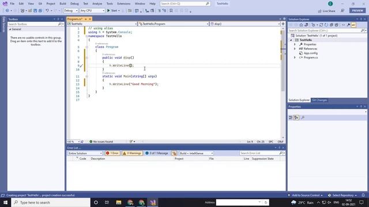
Task: Click the Live Share button
Action: tap(327, 11)
